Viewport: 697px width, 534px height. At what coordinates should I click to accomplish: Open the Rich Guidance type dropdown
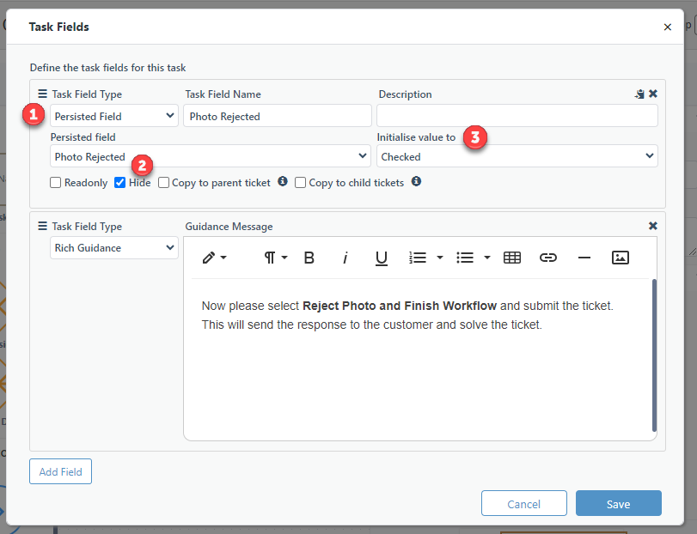point(114,248)
